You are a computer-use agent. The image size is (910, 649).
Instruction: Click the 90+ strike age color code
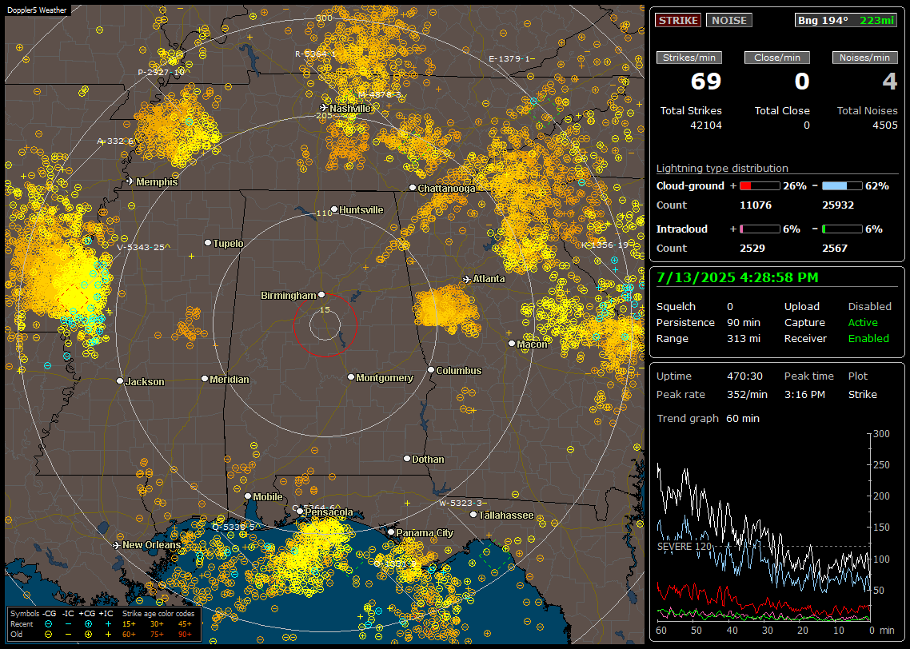[x=186, y=635]
